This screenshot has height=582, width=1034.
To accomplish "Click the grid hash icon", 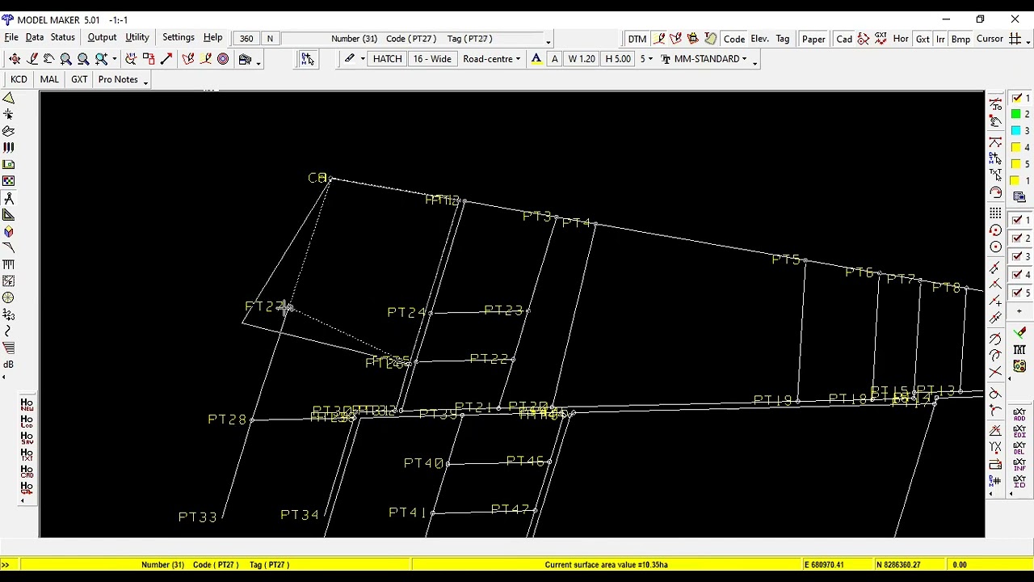I will 1015,39.
